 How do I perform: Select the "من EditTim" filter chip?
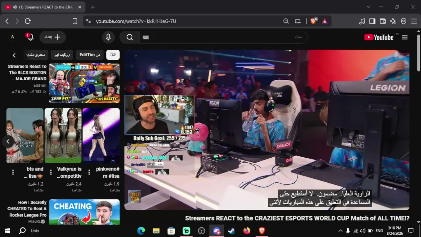pyautogui.click(x=90, y=55)
